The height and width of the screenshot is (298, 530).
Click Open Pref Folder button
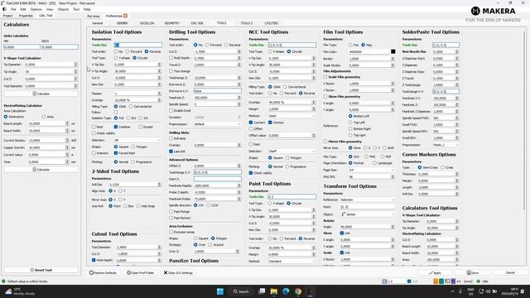click(x=141, y=272)
